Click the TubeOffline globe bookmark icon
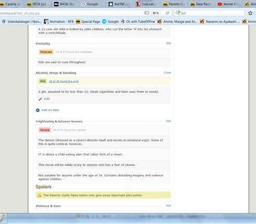 pyautogui.click(x=123, y=21)
